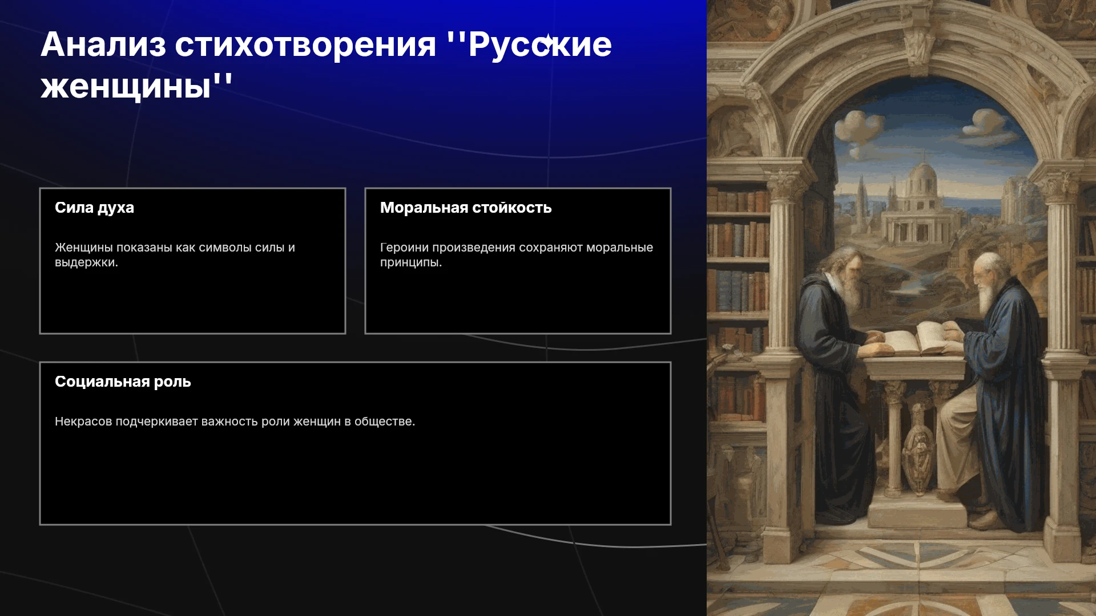
Task: Select the 'Социальная роль' heading
Action: 123,382
